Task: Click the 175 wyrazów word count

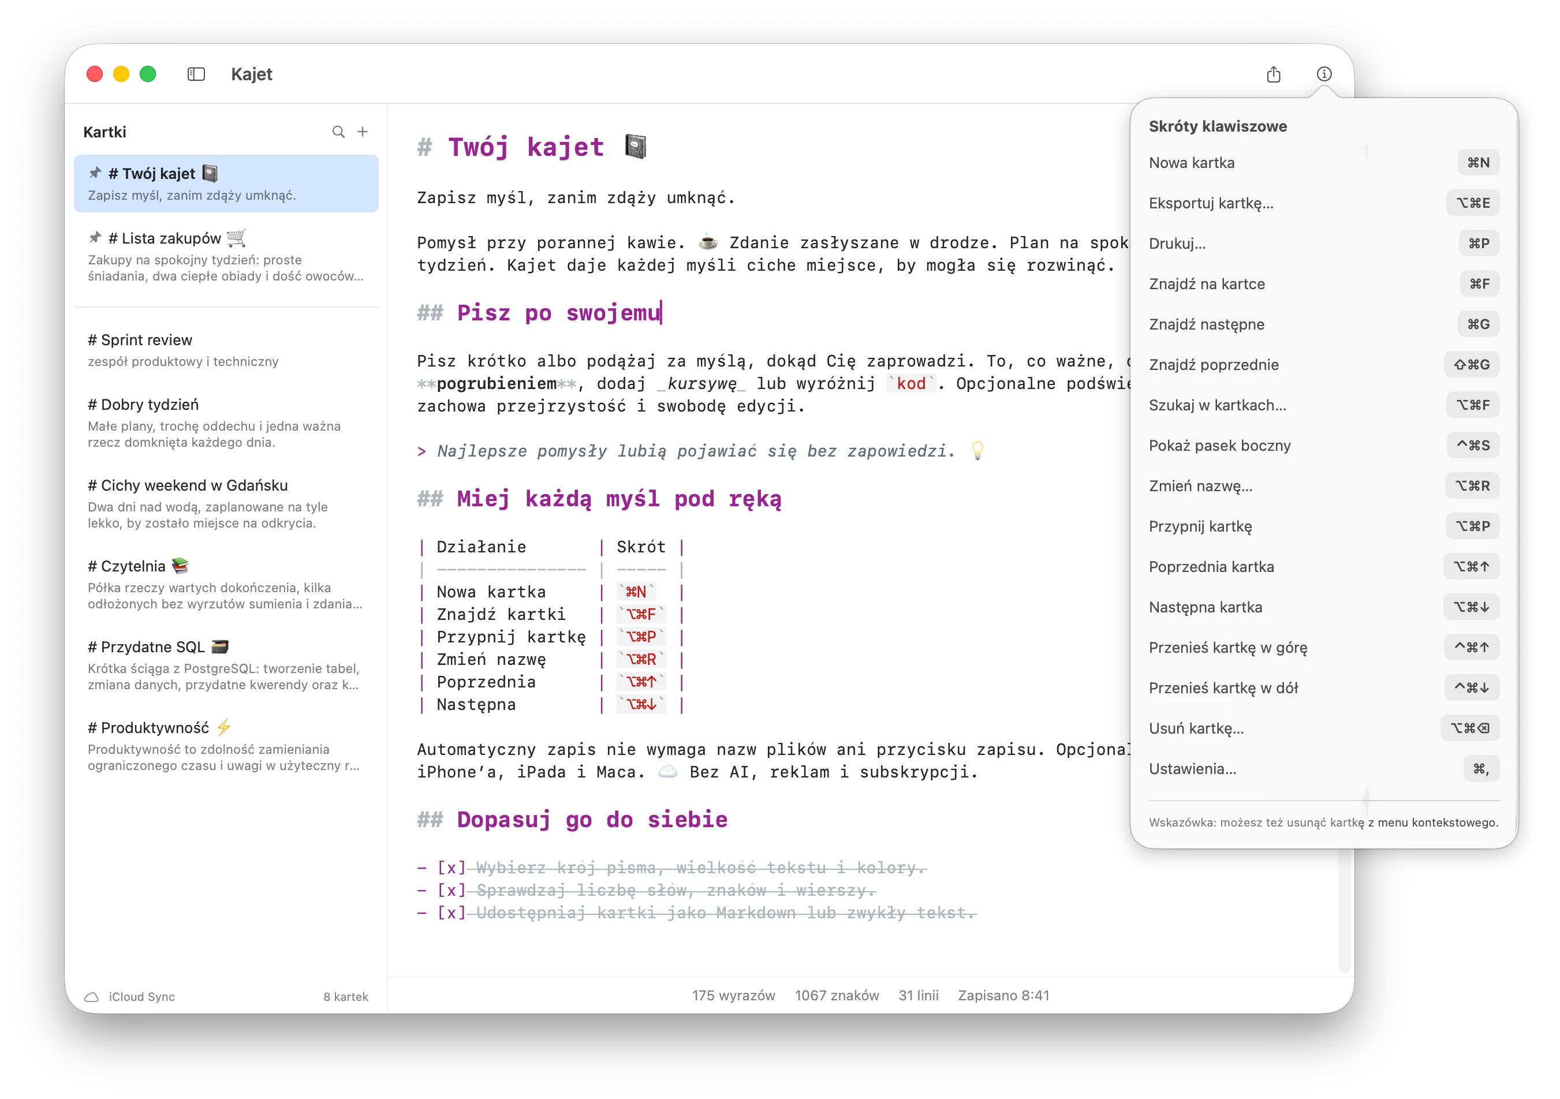Action: click(x=733, y=995)
